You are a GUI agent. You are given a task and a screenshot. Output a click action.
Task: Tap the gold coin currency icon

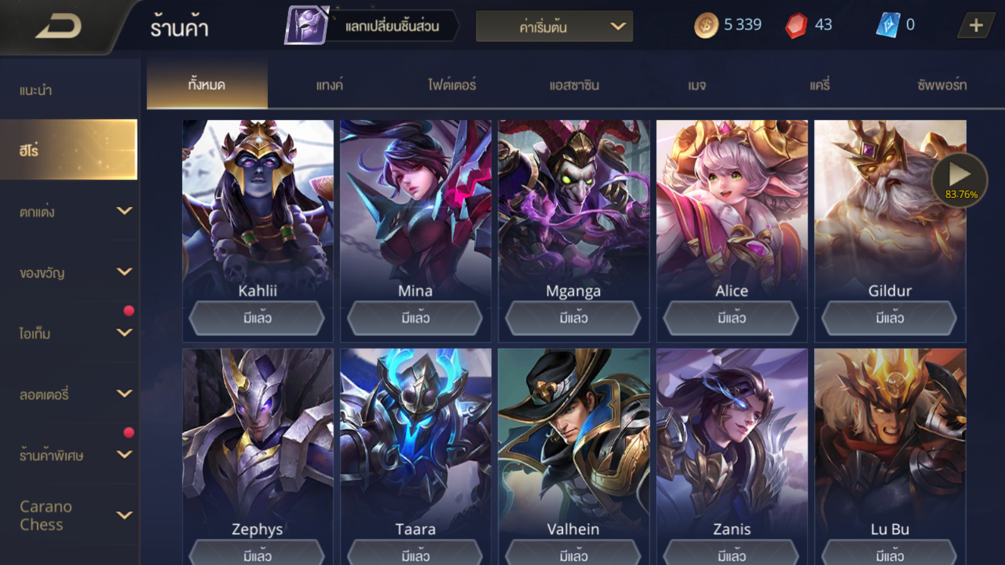(x=706, y=26)
